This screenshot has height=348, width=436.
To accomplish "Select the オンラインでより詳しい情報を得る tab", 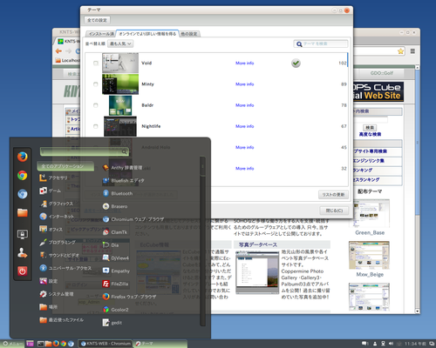I will point(147,34).
